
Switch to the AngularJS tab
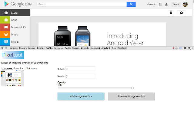tap(106, 48)
